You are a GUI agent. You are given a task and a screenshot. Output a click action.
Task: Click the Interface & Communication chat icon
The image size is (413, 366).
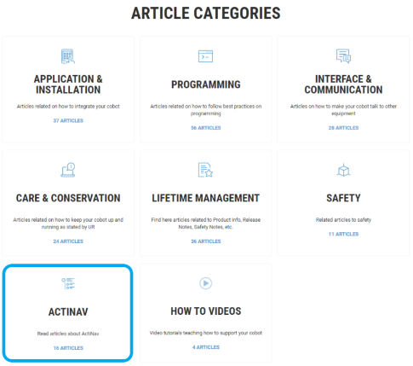coord(343,55)
